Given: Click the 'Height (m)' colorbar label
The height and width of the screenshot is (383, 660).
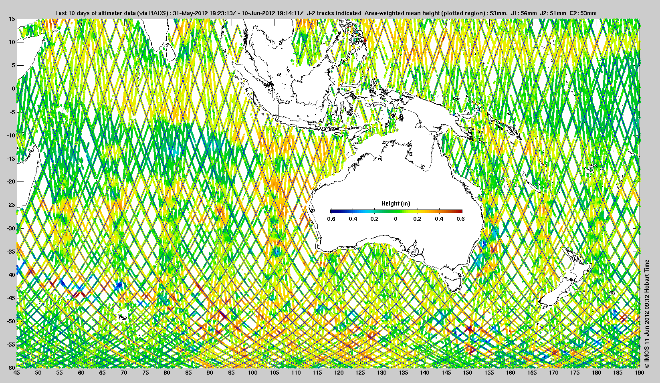Looking at the screenshot, I should coord(396,204).
